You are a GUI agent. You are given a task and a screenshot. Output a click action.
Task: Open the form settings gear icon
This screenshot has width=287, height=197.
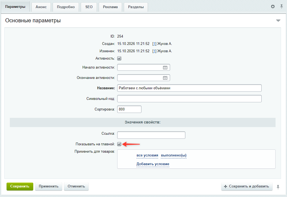(x=273, y=7)
